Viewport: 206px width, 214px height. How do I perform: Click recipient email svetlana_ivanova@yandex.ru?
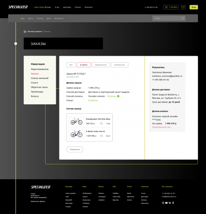[x=167, y=76]
